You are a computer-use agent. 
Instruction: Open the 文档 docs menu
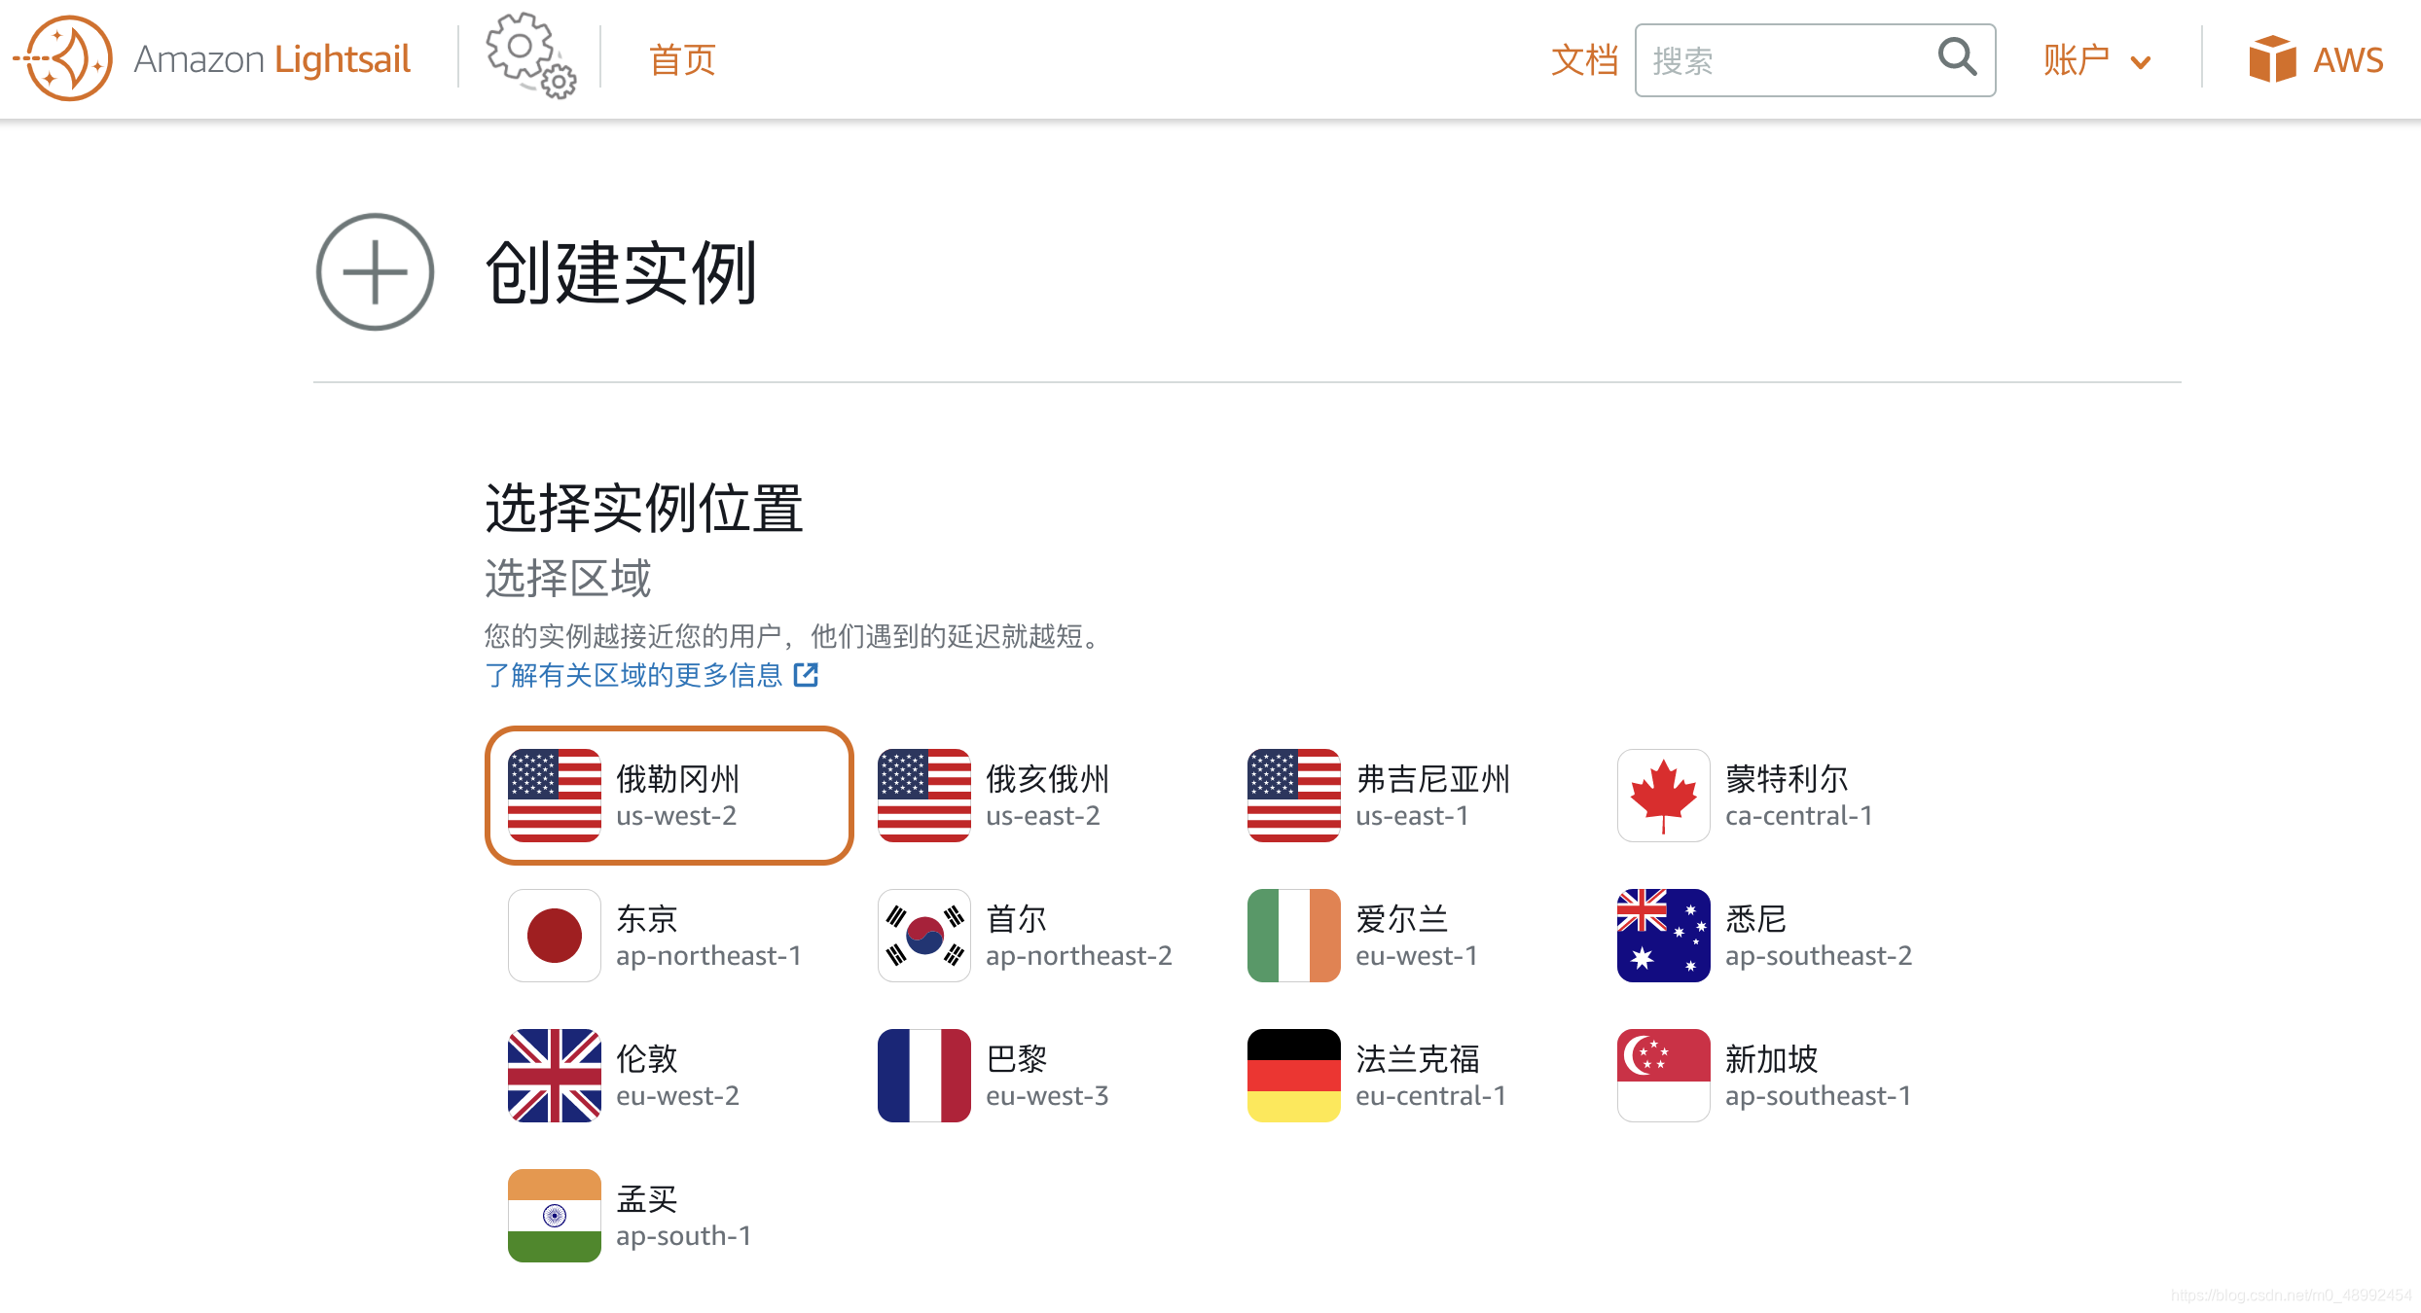point(1583,60)
